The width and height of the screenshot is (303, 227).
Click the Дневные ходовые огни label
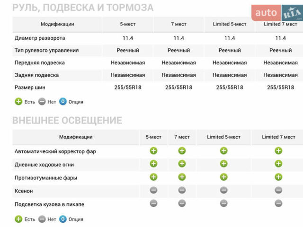[x=44, y=165]
